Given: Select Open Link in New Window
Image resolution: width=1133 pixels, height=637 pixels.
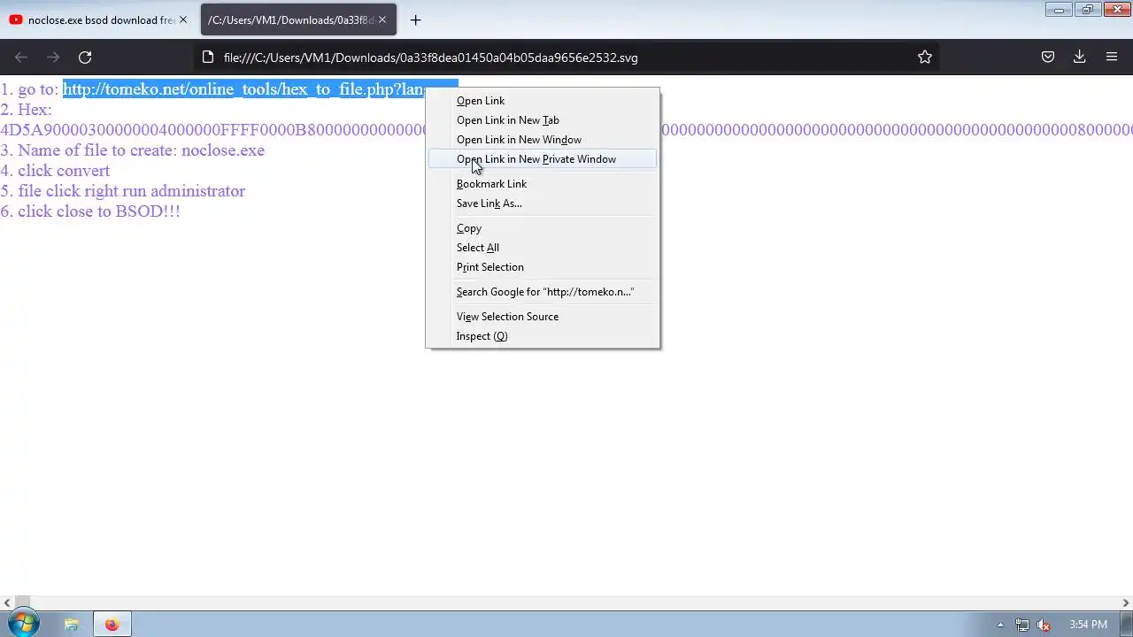Looking at the screenshot, I should pos(543,140).
